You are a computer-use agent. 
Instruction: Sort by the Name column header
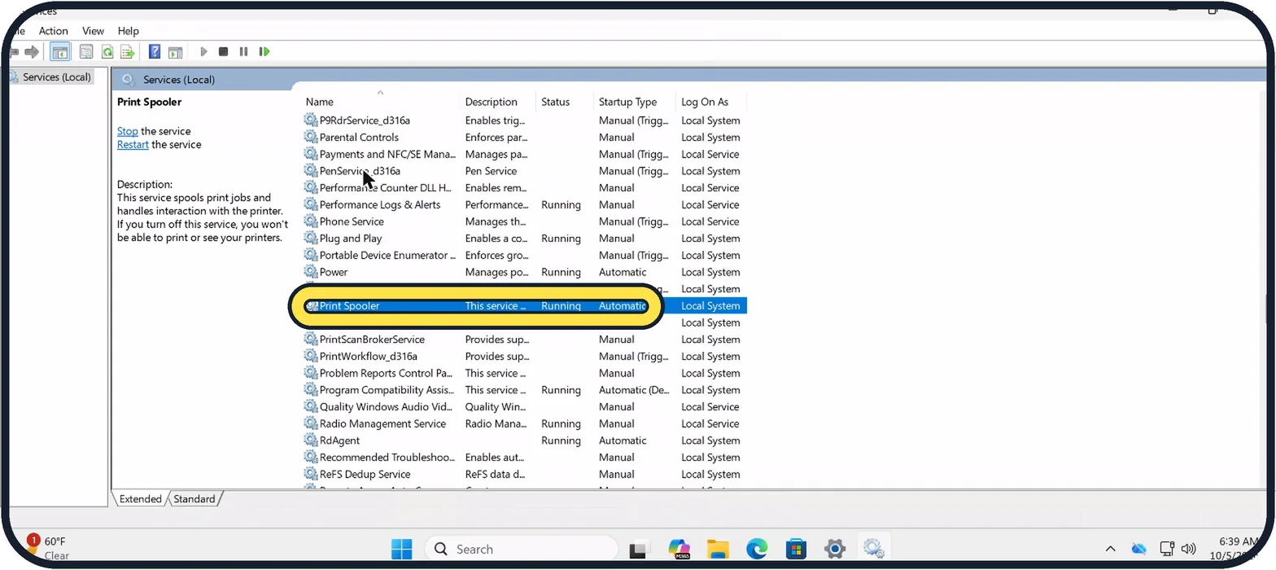point(379,102)
